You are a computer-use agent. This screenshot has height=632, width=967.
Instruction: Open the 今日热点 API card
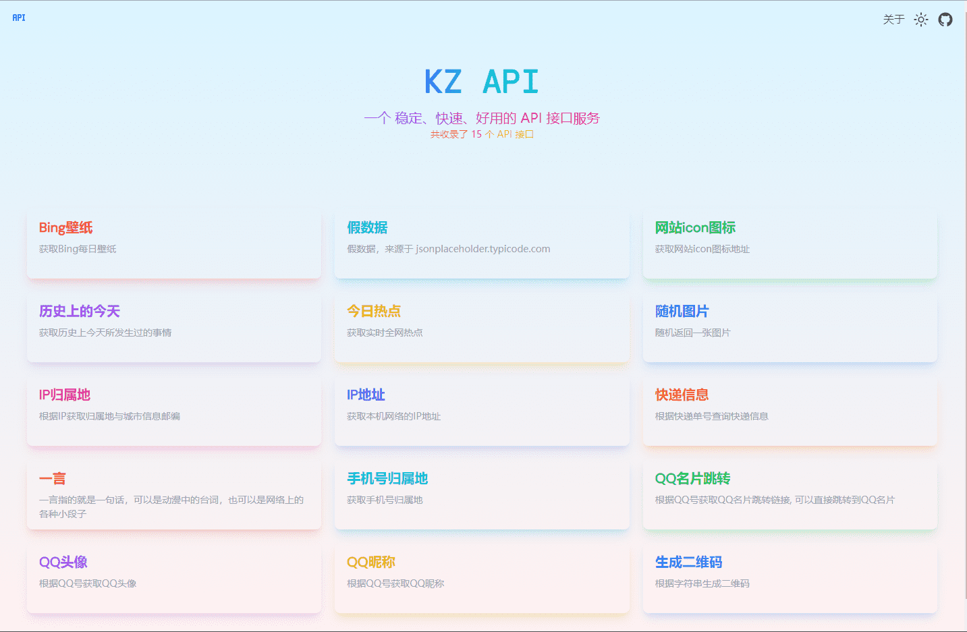[482, 326]
